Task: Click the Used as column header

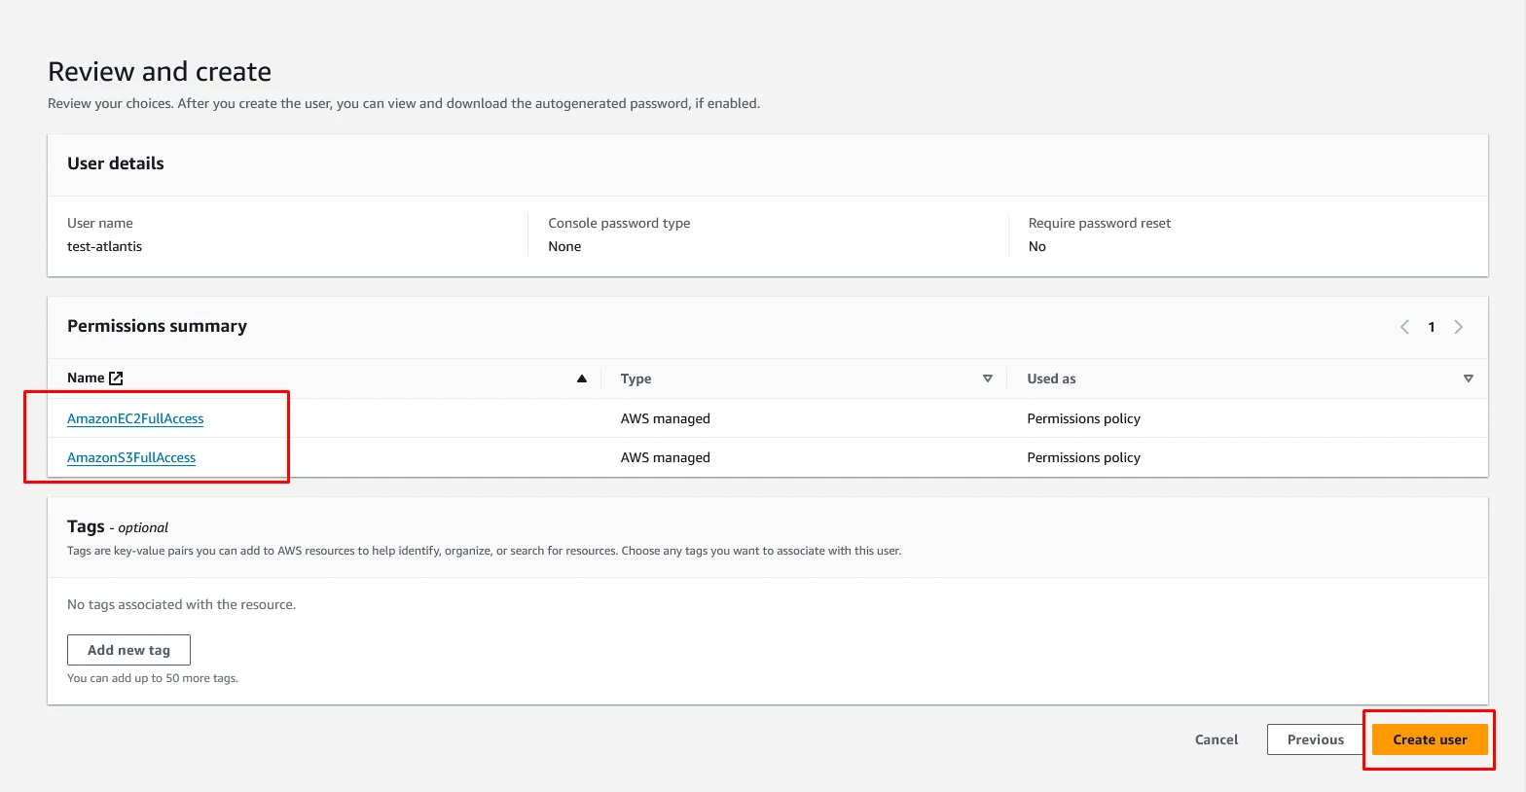Action: 1051,378
